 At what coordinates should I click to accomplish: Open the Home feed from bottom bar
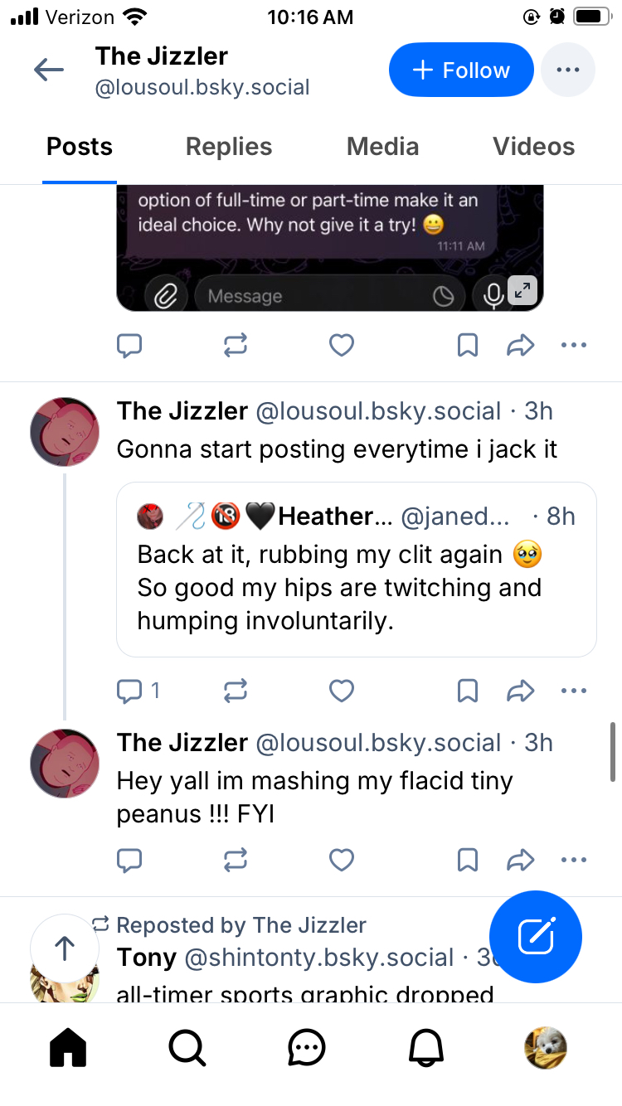point(68,1048)
